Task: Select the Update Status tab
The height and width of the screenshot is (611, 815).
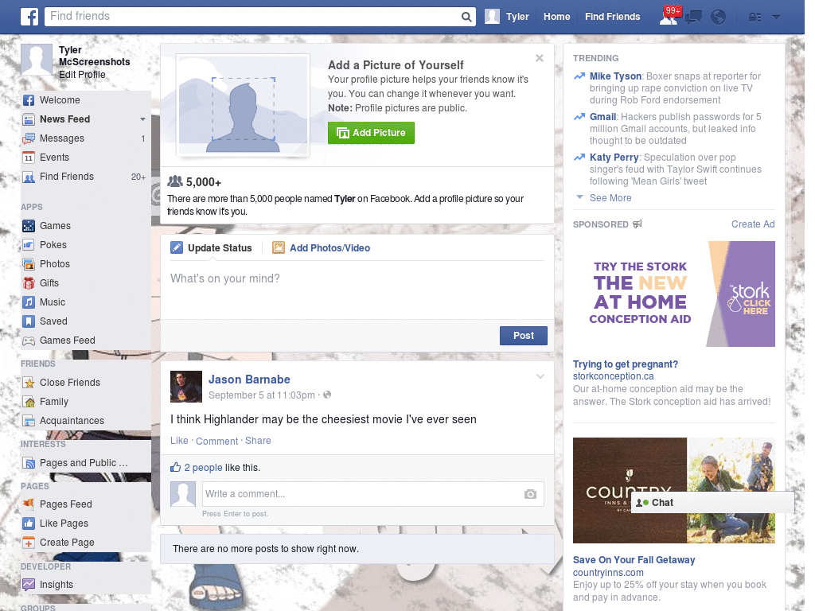Action: coord(211,248)
